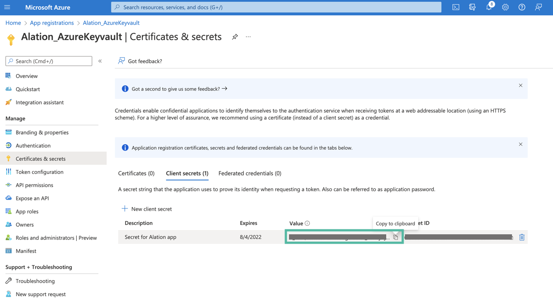Viewport: 553px width, 302px height.
Task: Collapse the left navigation pane
Action: point(100,61)
